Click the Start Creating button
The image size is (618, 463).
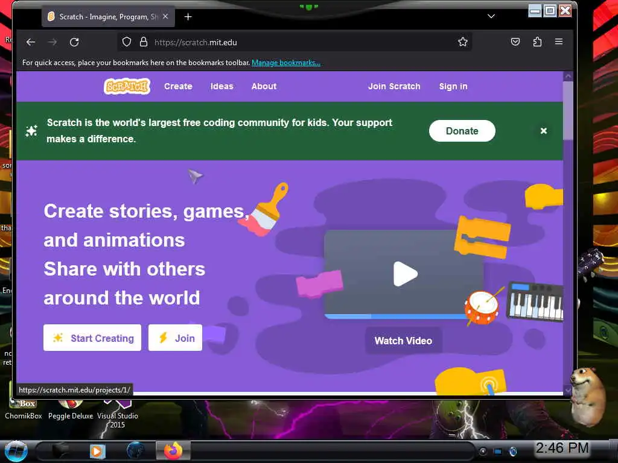(92, 338)
